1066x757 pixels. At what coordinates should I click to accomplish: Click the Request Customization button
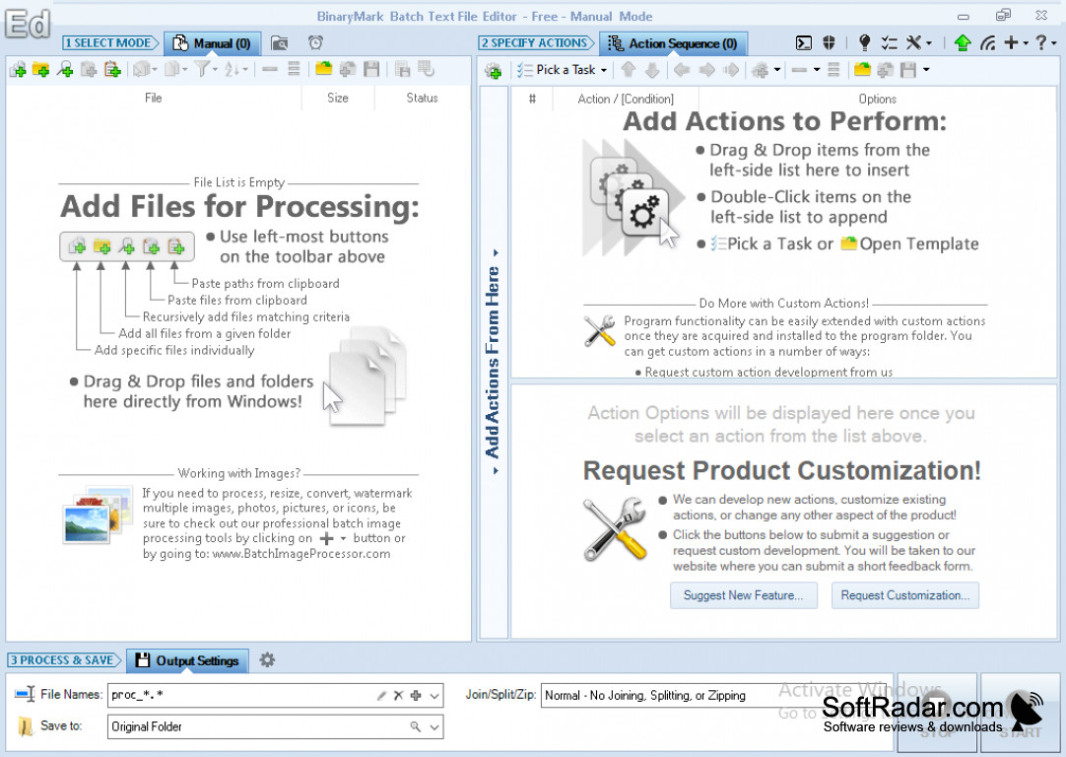(x=904, y=595)
